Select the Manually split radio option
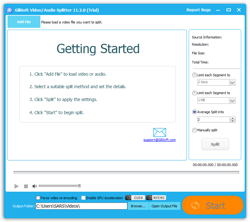The width and height of the screenshot is (250, 222). pyautogui.click(x=195, y=130)
